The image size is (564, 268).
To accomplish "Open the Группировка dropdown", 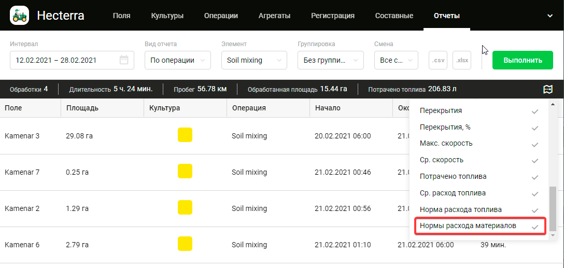I will (x=331, y=60).
